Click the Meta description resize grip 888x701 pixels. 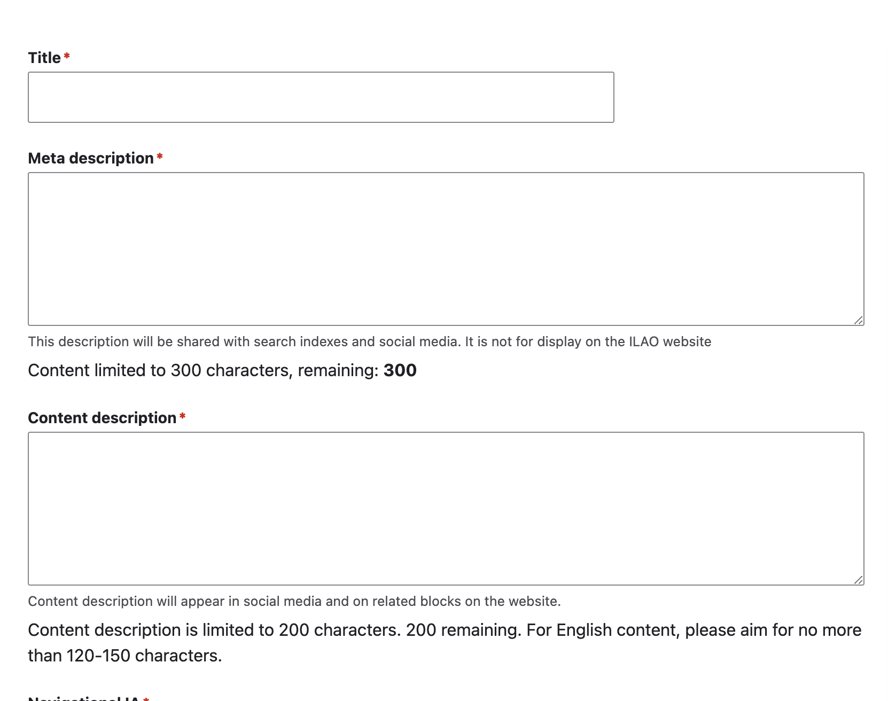coord(858,320)
